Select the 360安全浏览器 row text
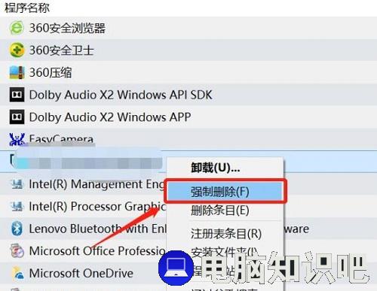Image resolution: width=377 pixels, height=291 pixels. [x=67, y=28]
